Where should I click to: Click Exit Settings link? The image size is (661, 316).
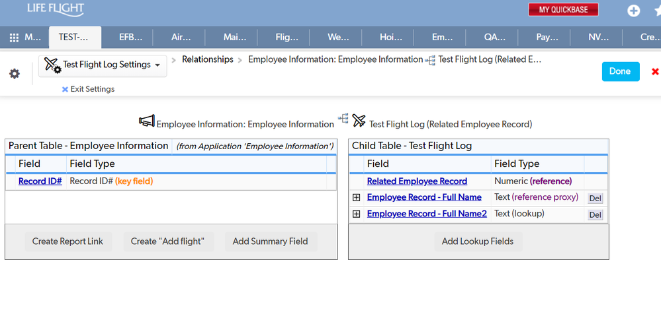pos(88,89)
